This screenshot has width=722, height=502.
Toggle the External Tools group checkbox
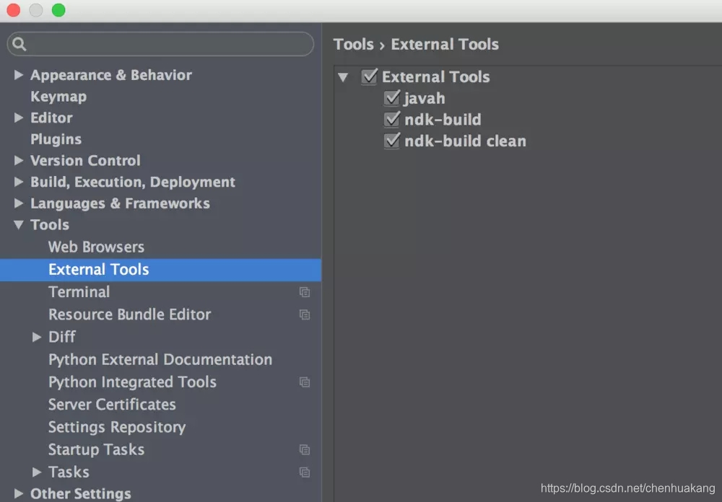(369, 76)
